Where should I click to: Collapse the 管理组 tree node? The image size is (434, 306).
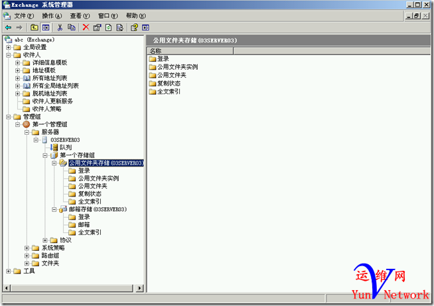point(9,117)
